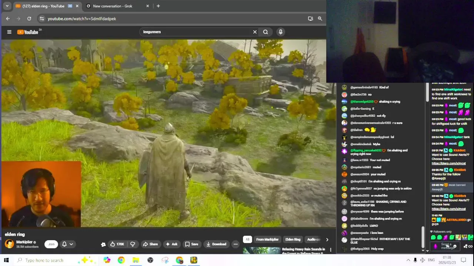The image size is (474, 266).
Task: Go to the YouTube home logo
Action: point(27,32)
